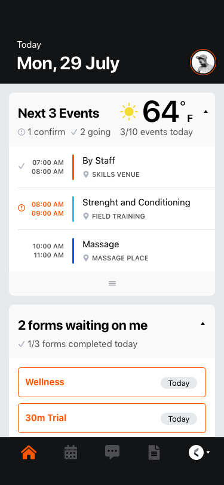The image size is (224, 485).
Task: Open the profile avatar photo
Action: tap(203, 62)
